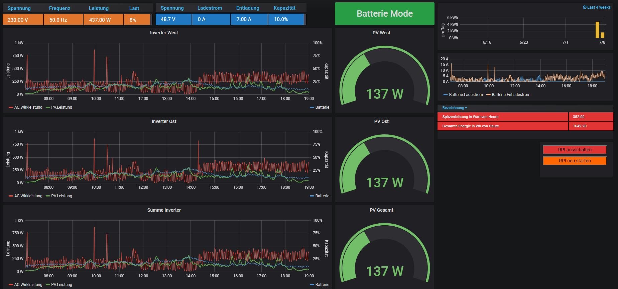Click blue Batterie legend marker in Inverter Ost

click(x=312, y=196)
